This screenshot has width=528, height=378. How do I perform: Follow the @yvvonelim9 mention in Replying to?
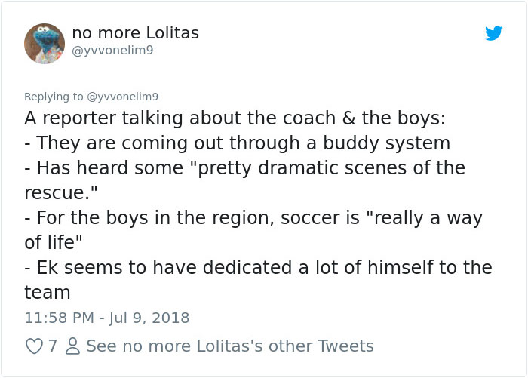(x=123, y=97)
